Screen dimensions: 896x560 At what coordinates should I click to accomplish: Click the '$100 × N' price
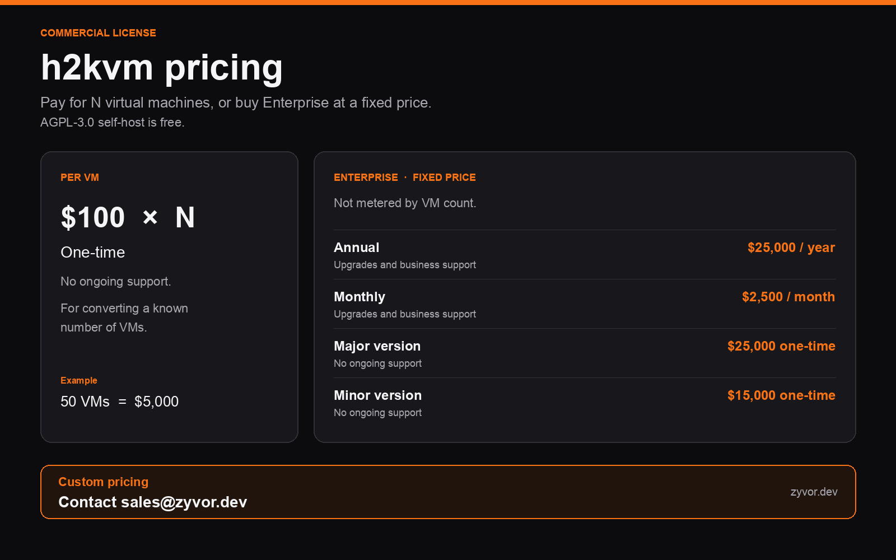pyautogui.click(x=128, y=217)
